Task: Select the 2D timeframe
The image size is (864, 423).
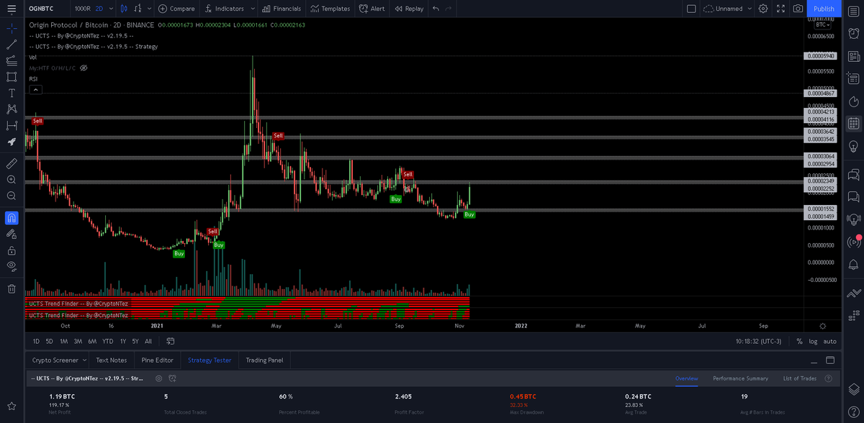Action: pos(99,9)
